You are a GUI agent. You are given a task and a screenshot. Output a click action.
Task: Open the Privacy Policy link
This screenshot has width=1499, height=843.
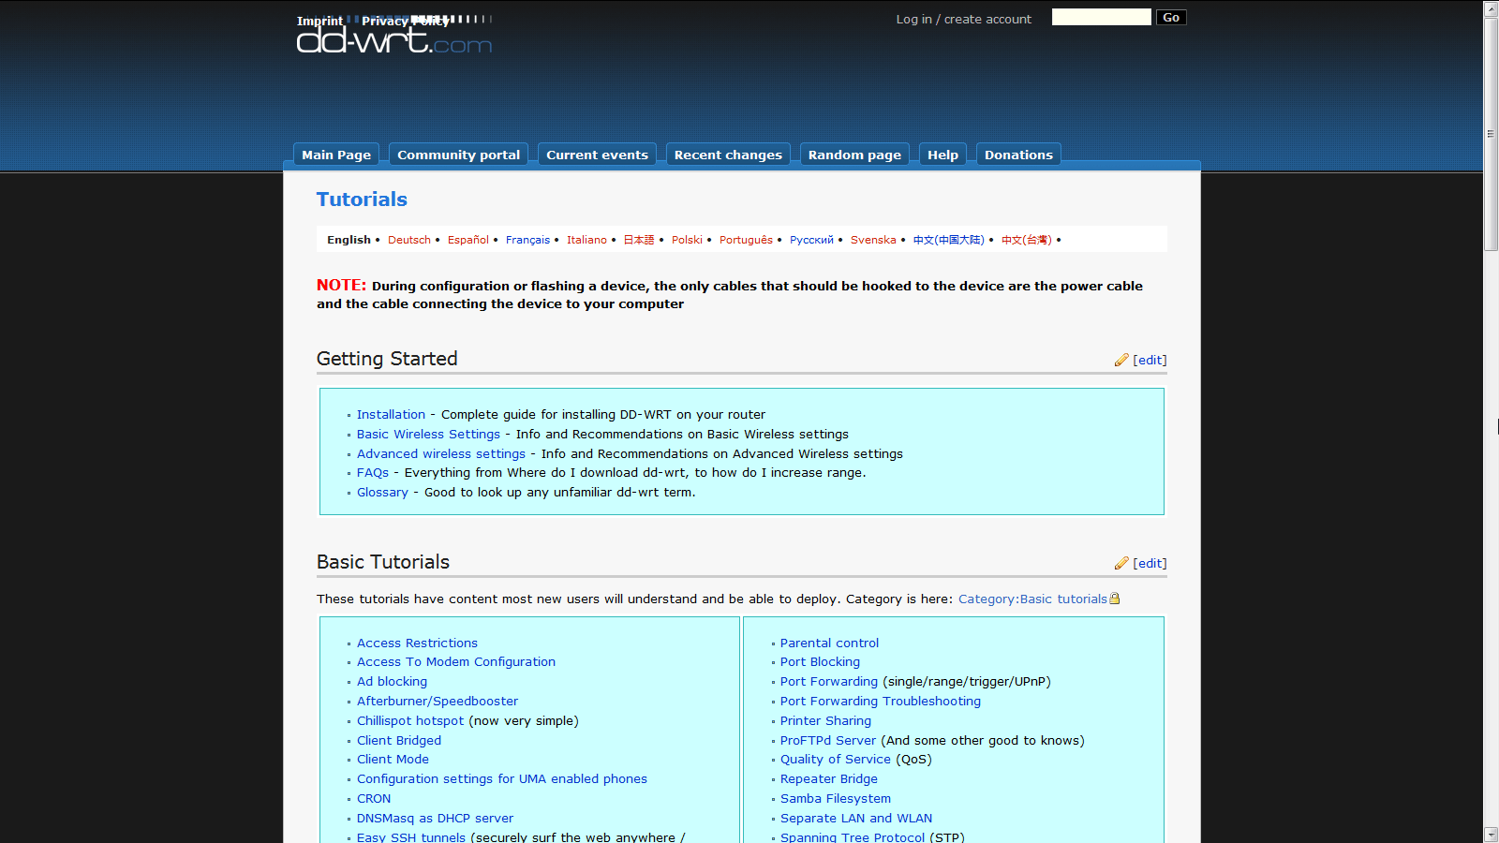(405, 21)
